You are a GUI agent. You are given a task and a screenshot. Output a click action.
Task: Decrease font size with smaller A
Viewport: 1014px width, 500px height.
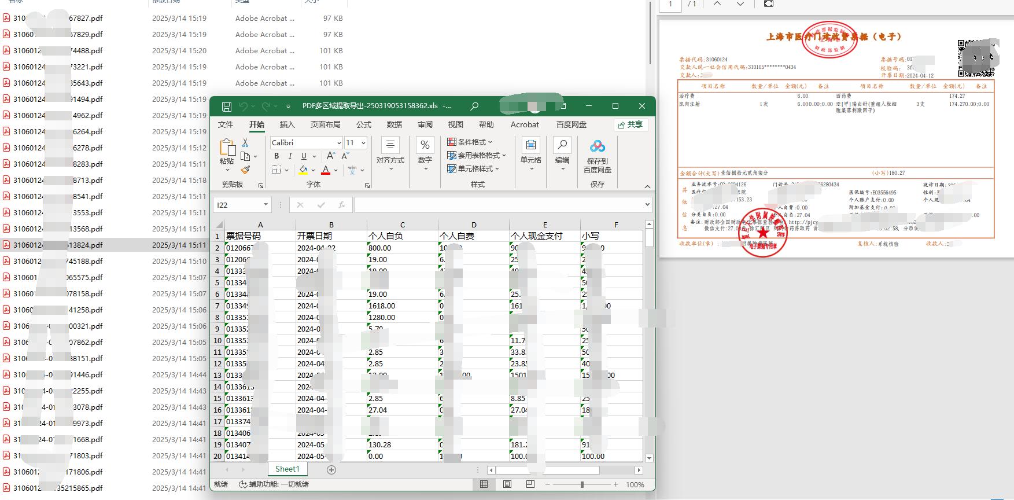coord(345,156)
